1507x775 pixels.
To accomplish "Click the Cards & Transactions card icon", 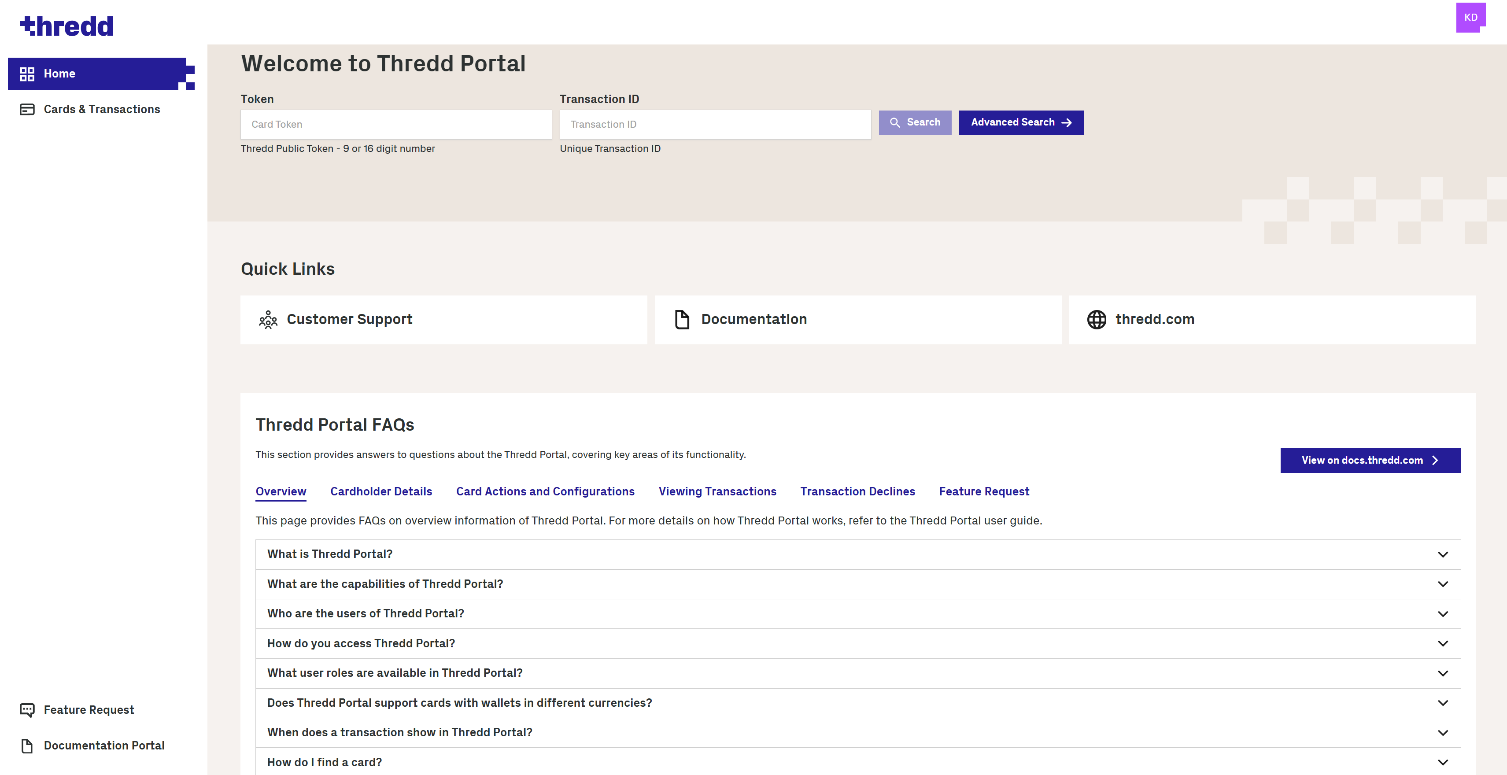I will point(27,109).
